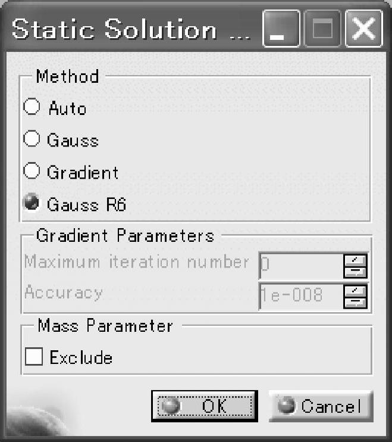This screenshot has height=442, width=392.
Task: Switch method to Gradient
Action: point(32,172)
